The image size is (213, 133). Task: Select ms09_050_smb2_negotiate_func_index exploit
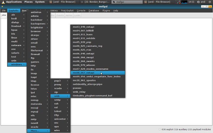96,77
